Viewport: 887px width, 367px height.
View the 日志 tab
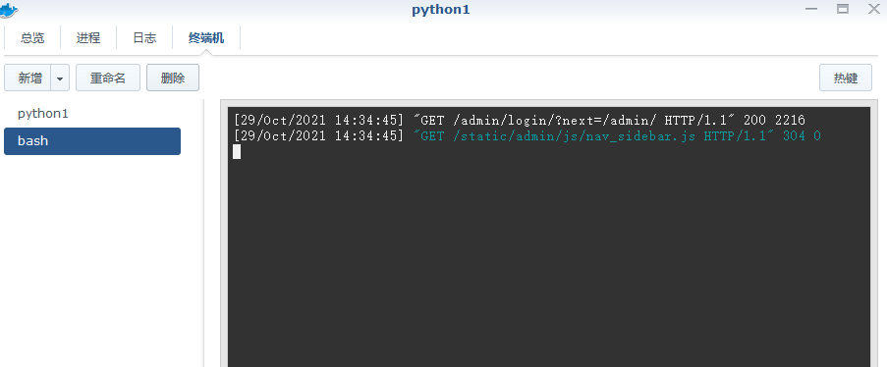point(144,38)
